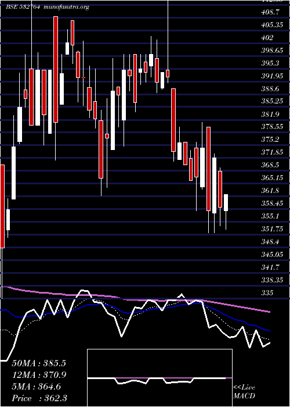
Task: Click the 371.85 price axis label
Action: click(272, 152)
